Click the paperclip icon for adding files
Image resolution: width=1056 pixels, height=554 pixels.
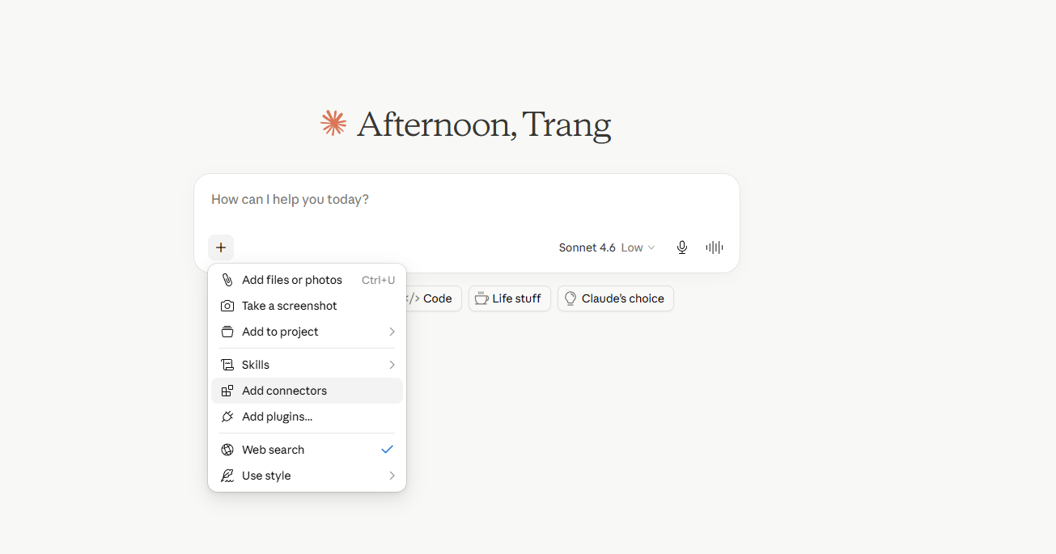[x=227, y=280]
